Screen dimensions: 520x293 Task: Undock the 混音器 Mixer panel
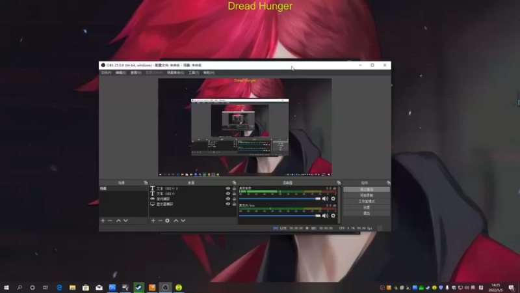pyautogui.click(x=339, y=183)
